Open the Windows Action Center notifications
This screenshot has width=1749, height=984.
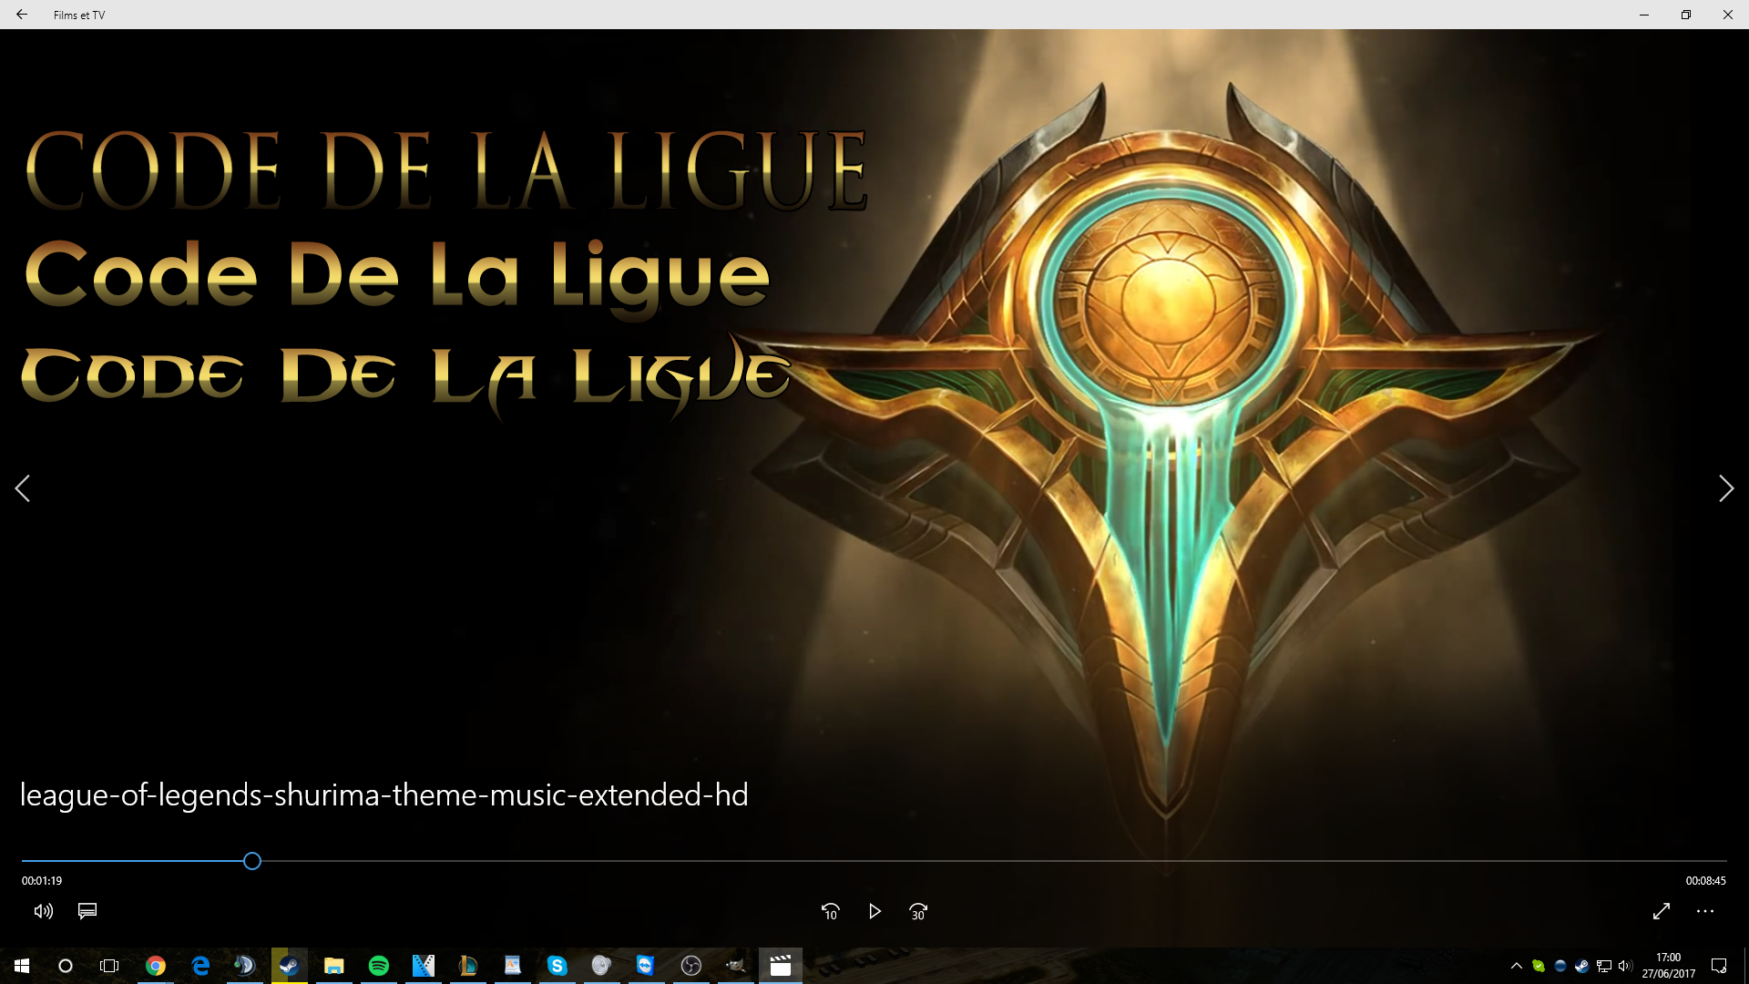tap(1719, 966)
